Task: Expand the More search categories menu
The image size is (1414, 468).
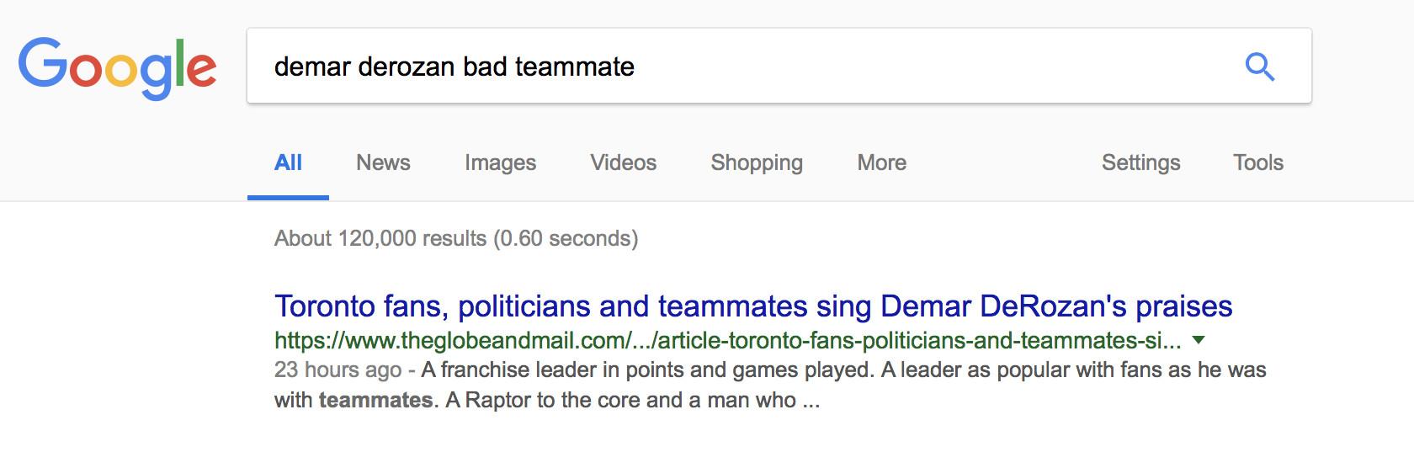Action: click(881, 163)
